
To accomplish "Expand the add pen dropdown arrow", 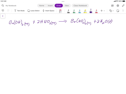I will tap(104, 11).
